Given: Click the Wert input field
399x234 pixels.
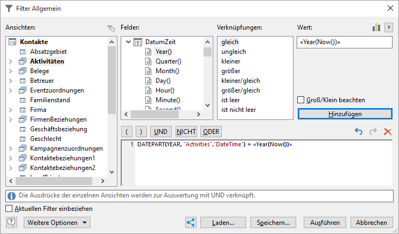Looking at the screenshot, I should pyautogui.click(x=345, y=42).
